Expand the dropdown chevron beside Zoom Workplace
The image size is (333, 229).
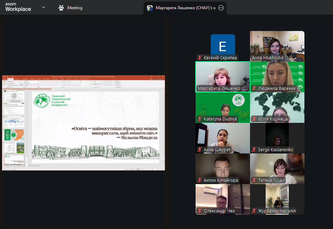44,7
